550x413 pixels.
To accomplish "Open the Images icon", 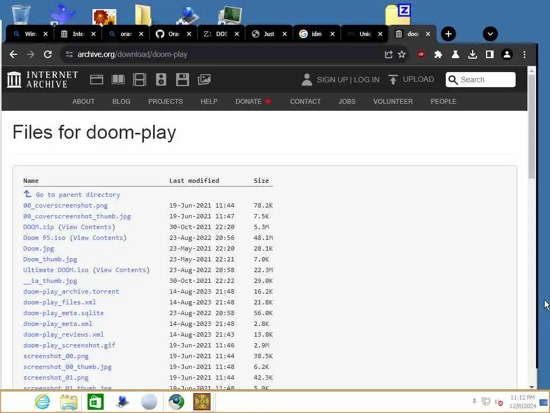I will [x=204, y=80].
